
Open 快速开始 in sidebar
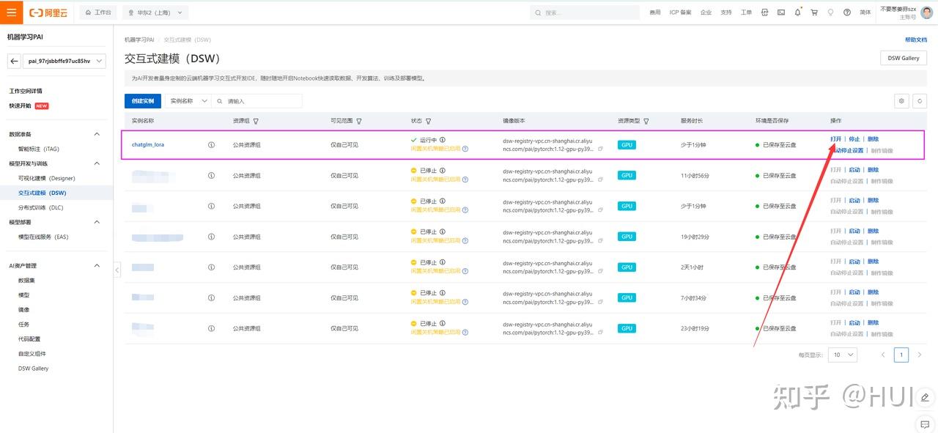20,106
